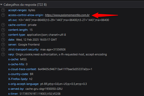Select the Cabeçalhos da resposta (722 B) title
144x96 pixels.
(x=25, y=5)
